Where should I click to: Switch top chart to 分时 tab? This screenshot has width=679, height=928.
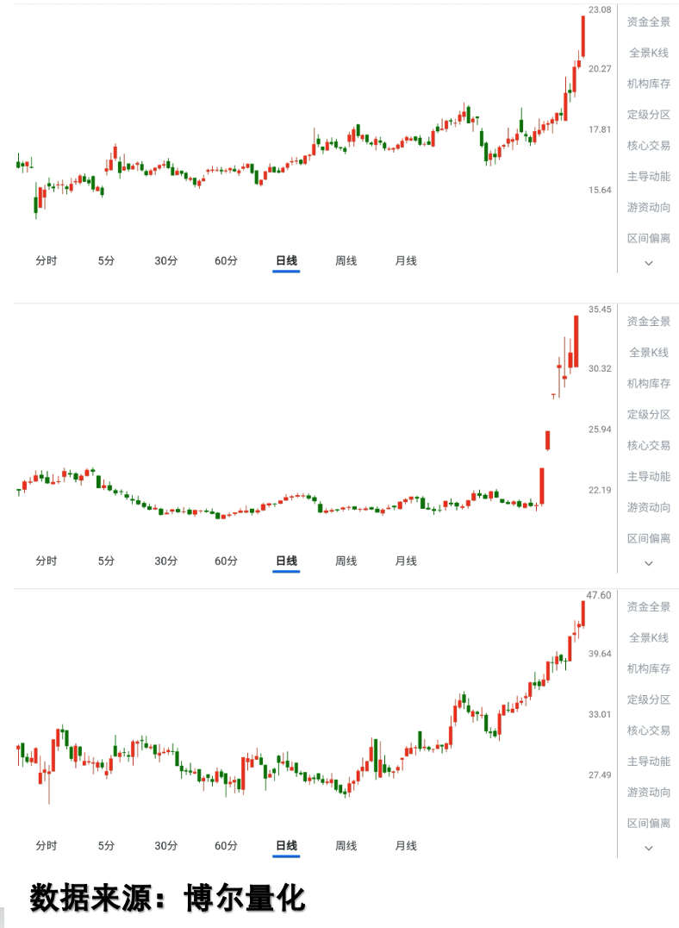(46, 260)
